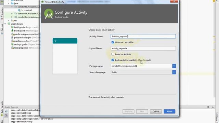
Task: Click the :app:compileDebugSources UP-TO-DATE line
Action: click(x=32, y=119)
